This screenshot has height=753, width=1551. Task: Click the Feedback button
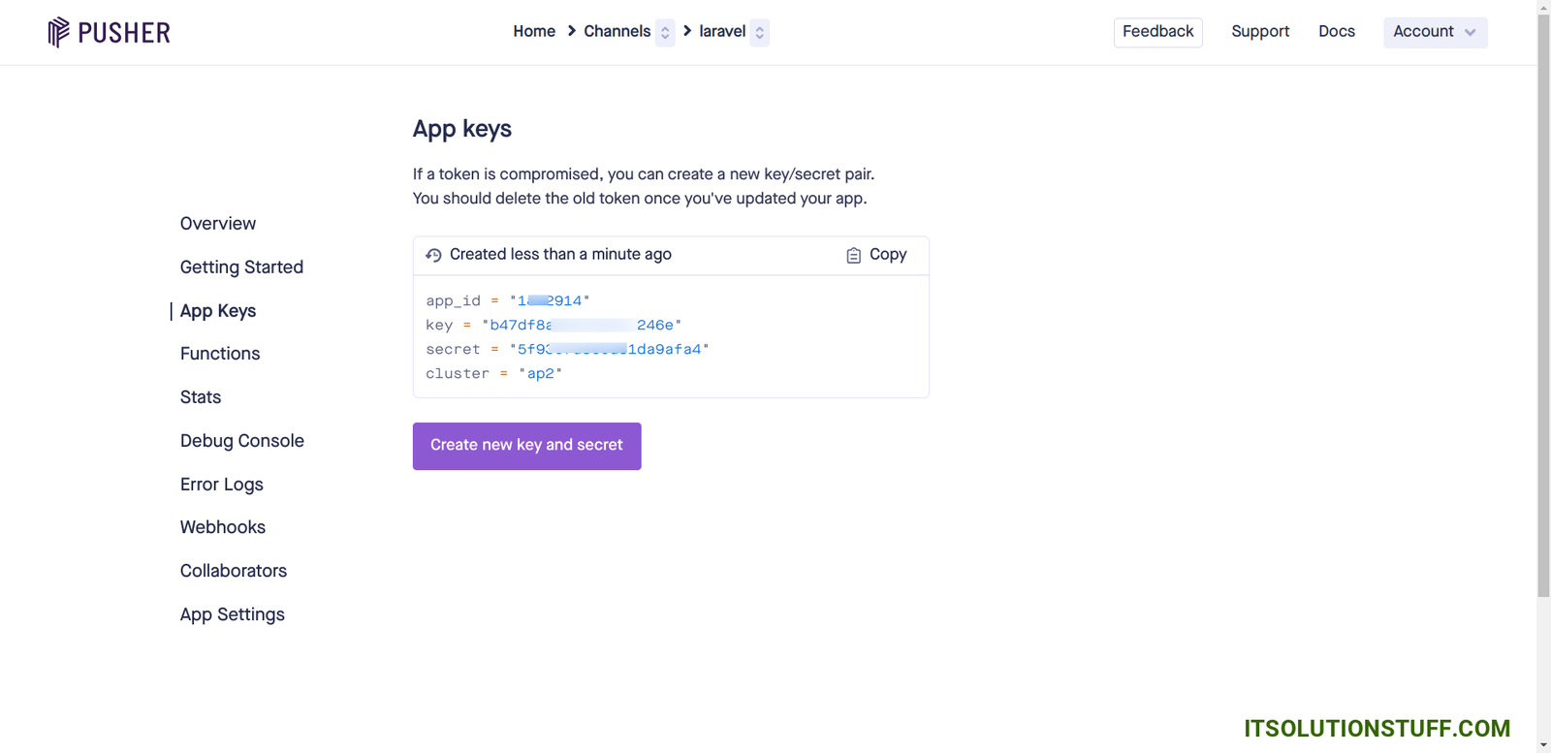pos(1157,32)
